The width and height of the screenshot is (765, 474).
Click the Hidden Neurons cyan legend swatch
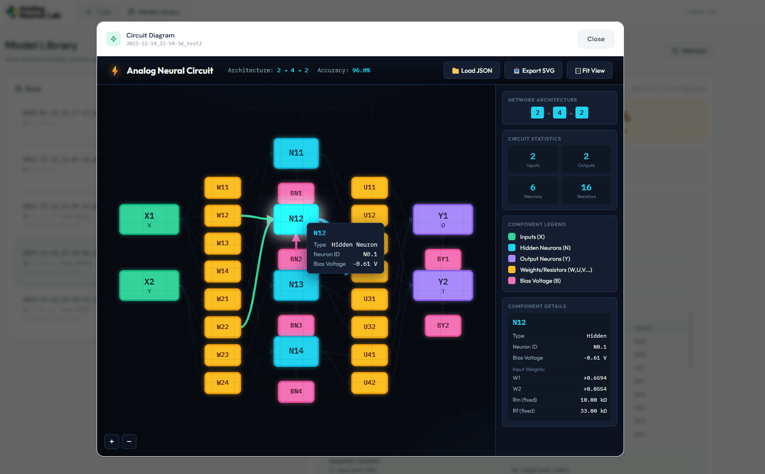512,248
